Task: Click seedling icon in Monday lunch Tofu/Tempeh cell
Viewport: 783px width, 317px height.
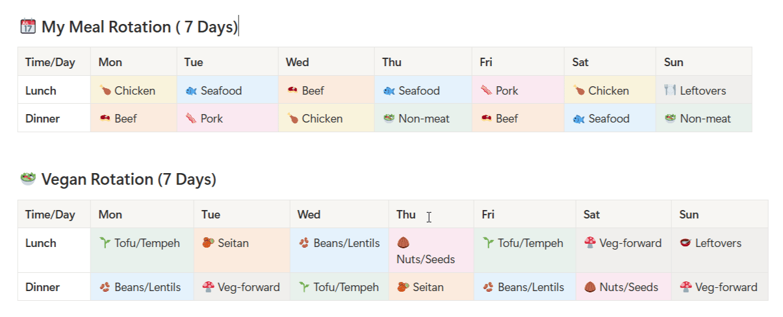Action: click(x=105, y=243)
